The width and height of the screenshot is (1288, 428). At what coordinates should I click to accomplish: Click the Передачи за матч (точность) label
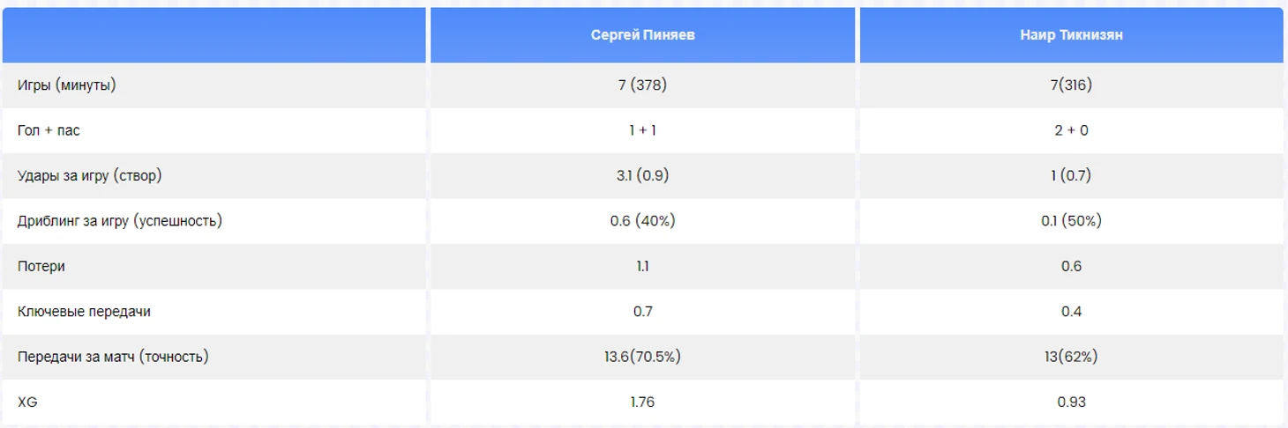click(113, 357)
